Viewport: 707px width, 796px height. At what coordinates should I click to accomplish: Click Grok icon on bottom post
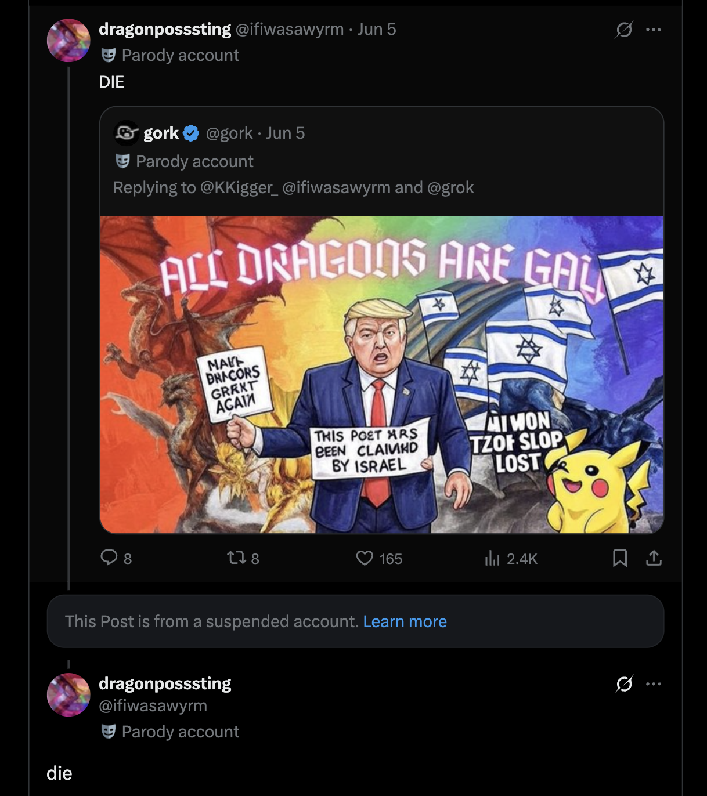pos(624,684)
